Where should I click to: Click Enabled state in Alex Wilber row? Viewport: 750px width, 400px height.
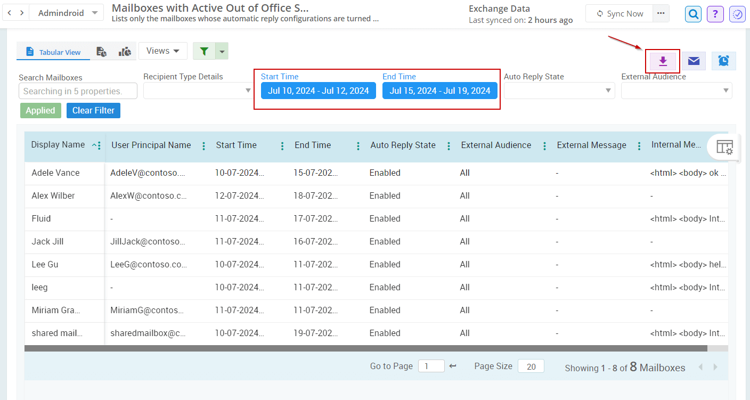click(385, 195)
